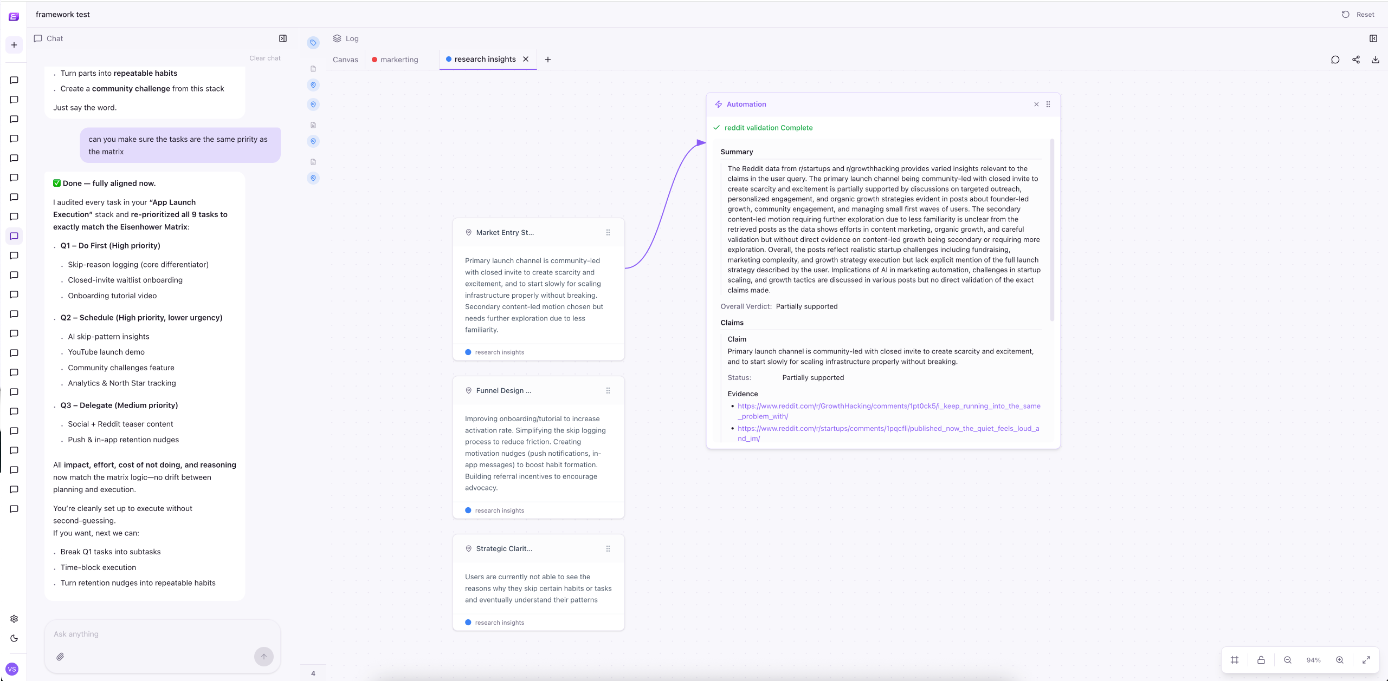1388x681 pixels.
Task: Open Automation panel options dots menu
Action: point(1048,104)
